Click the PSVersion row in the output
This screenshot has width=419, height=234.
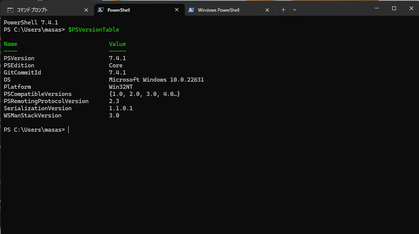19,58
